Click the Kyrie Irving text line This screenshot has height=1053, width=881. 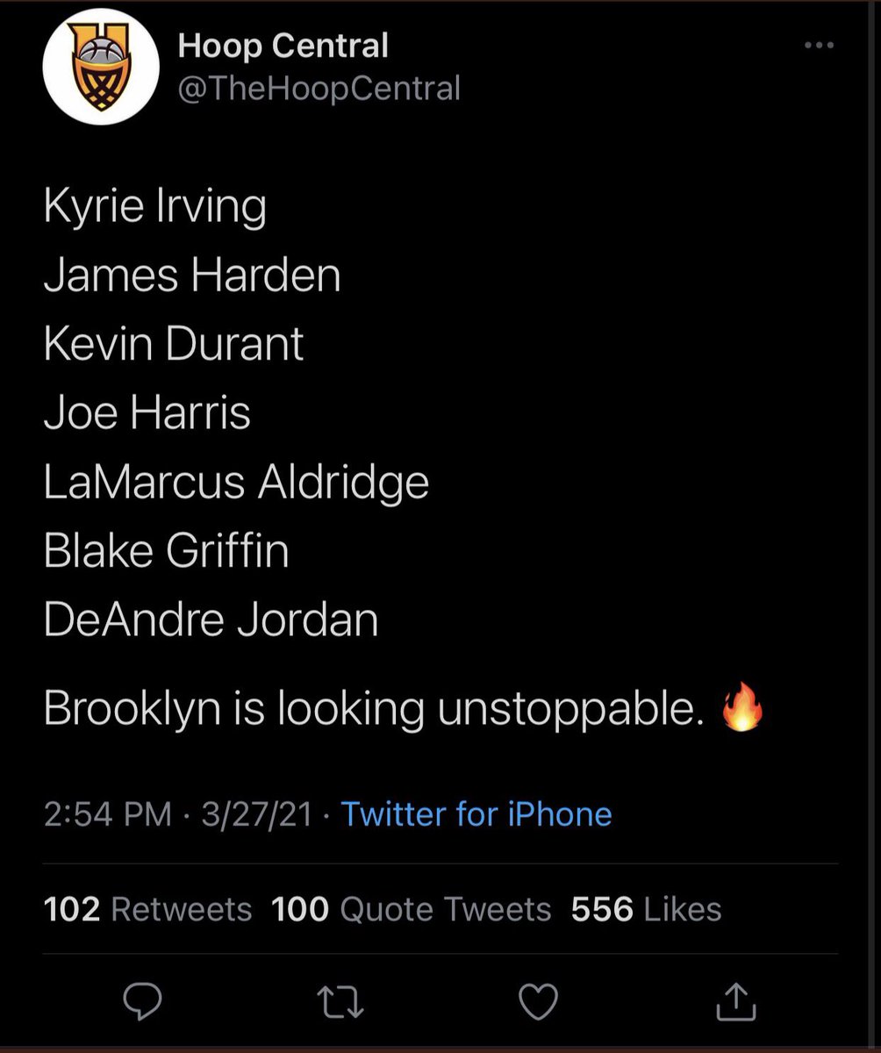point(154,209)
